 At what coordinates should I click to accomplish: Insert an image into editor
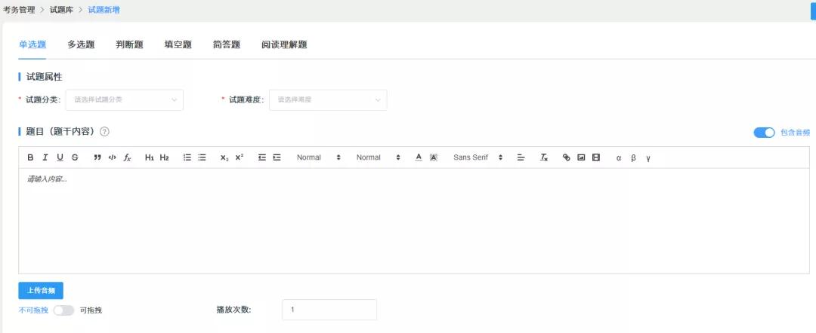click(x=581, y=157)
